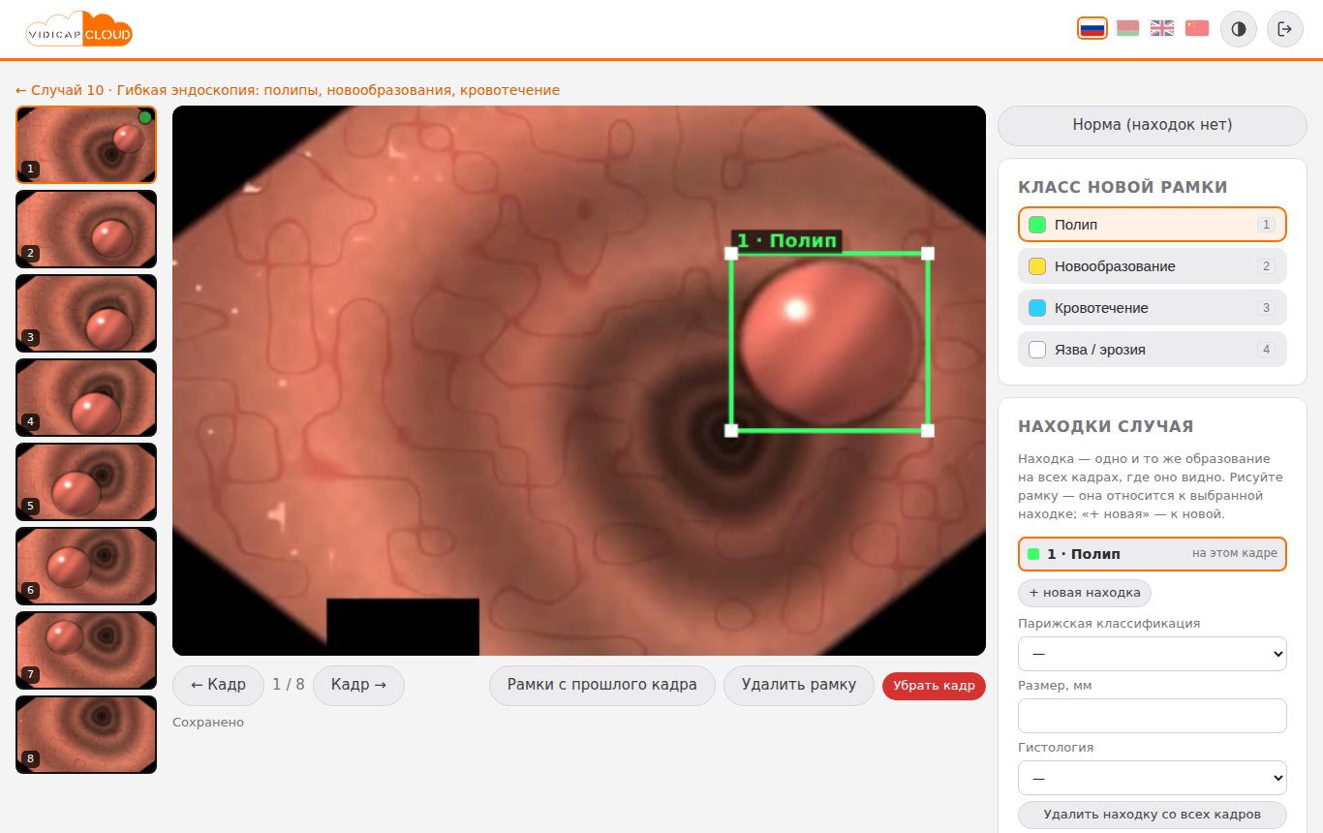Viewport: 1323px width, 833px height.
Task: Select frame thumbnail number 3
Action: click(86, 313)
